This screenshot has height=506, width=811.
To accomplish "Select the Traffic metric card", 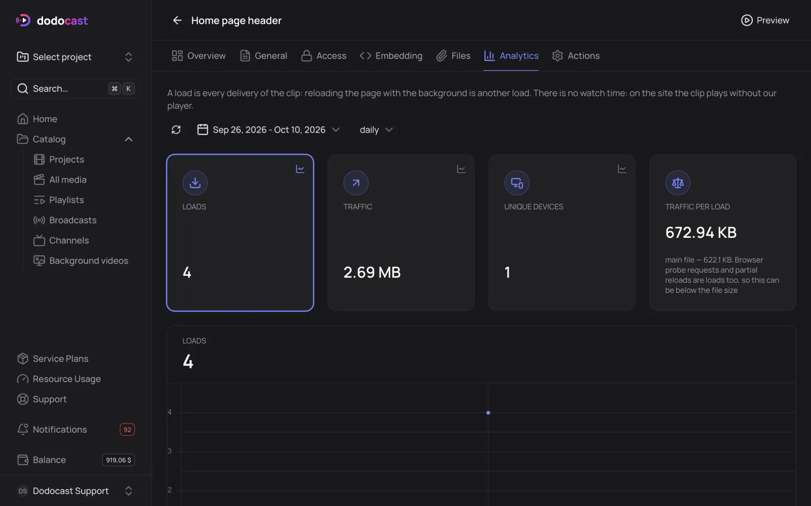I will 401,233.
